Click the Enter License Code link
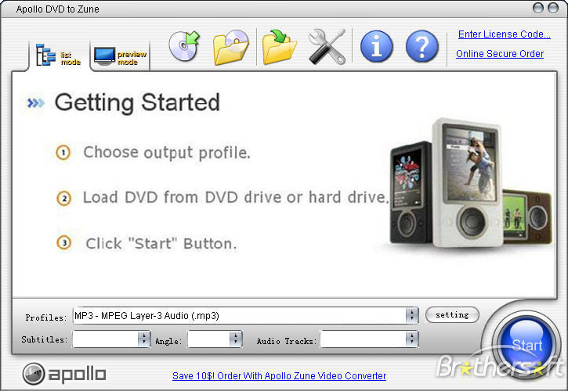 pyautogui.click(x=505, y=34)
